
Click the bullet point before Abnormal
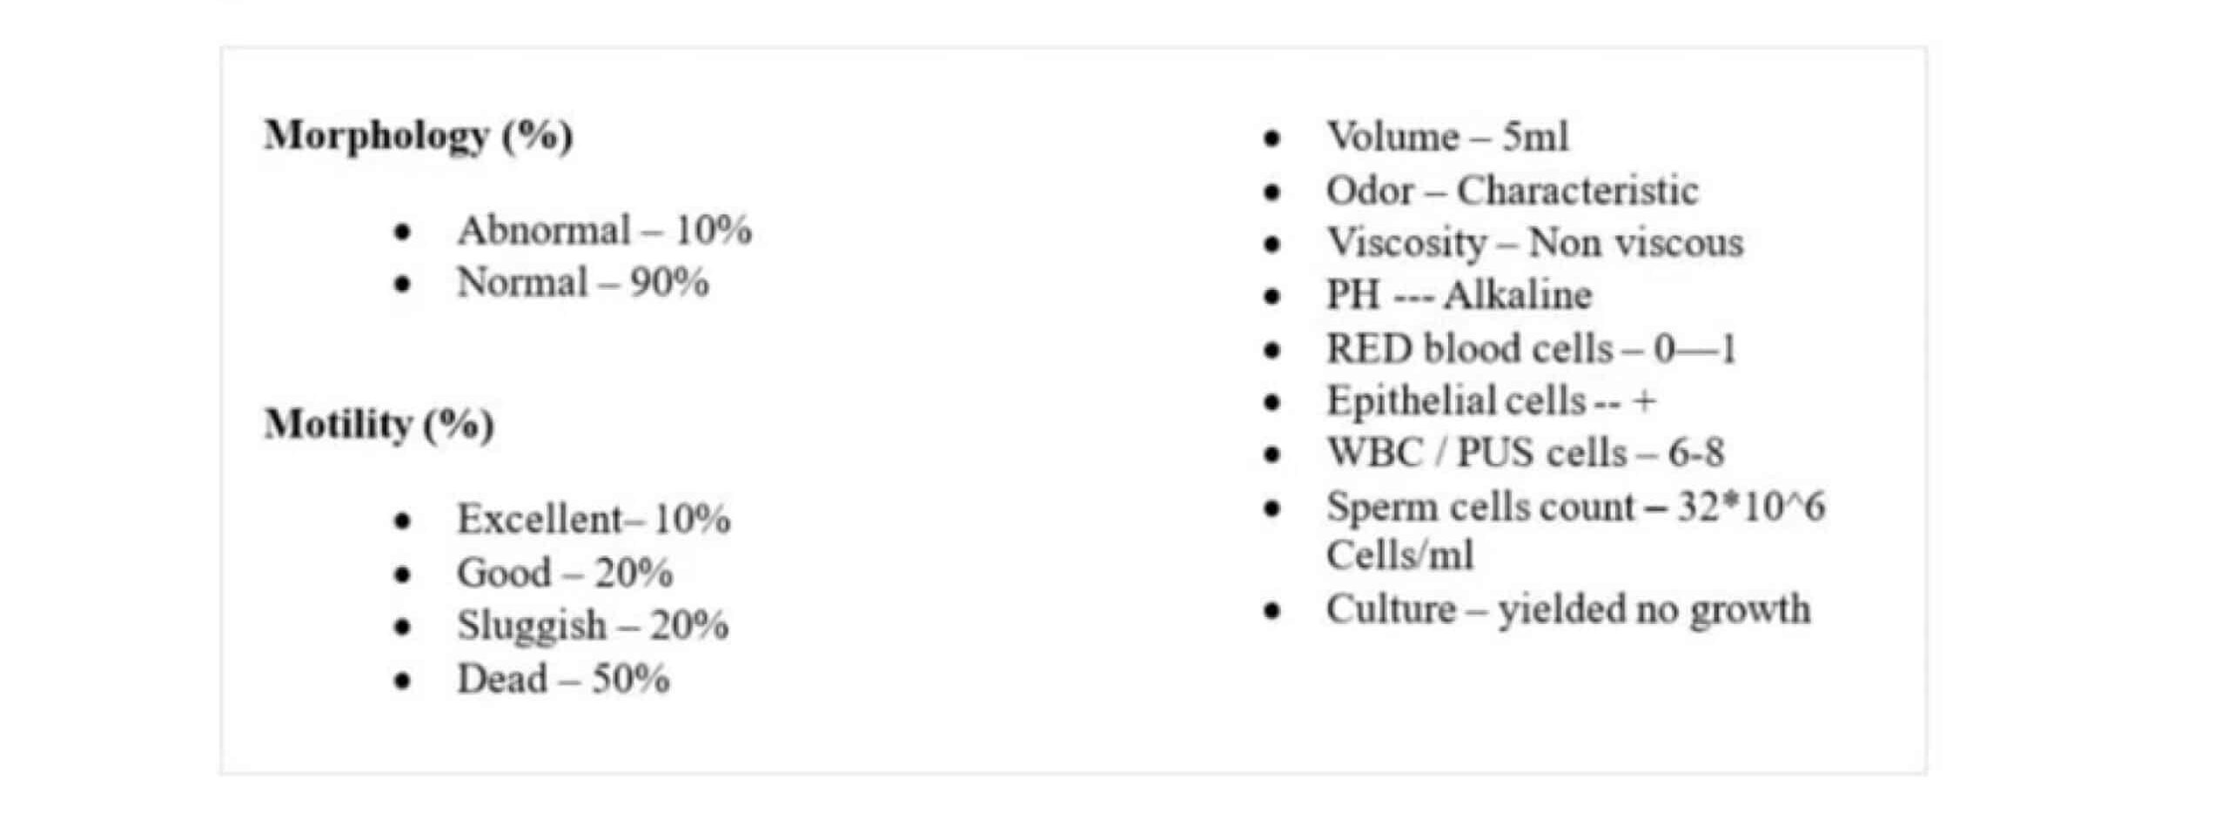[x=402, y=232]
